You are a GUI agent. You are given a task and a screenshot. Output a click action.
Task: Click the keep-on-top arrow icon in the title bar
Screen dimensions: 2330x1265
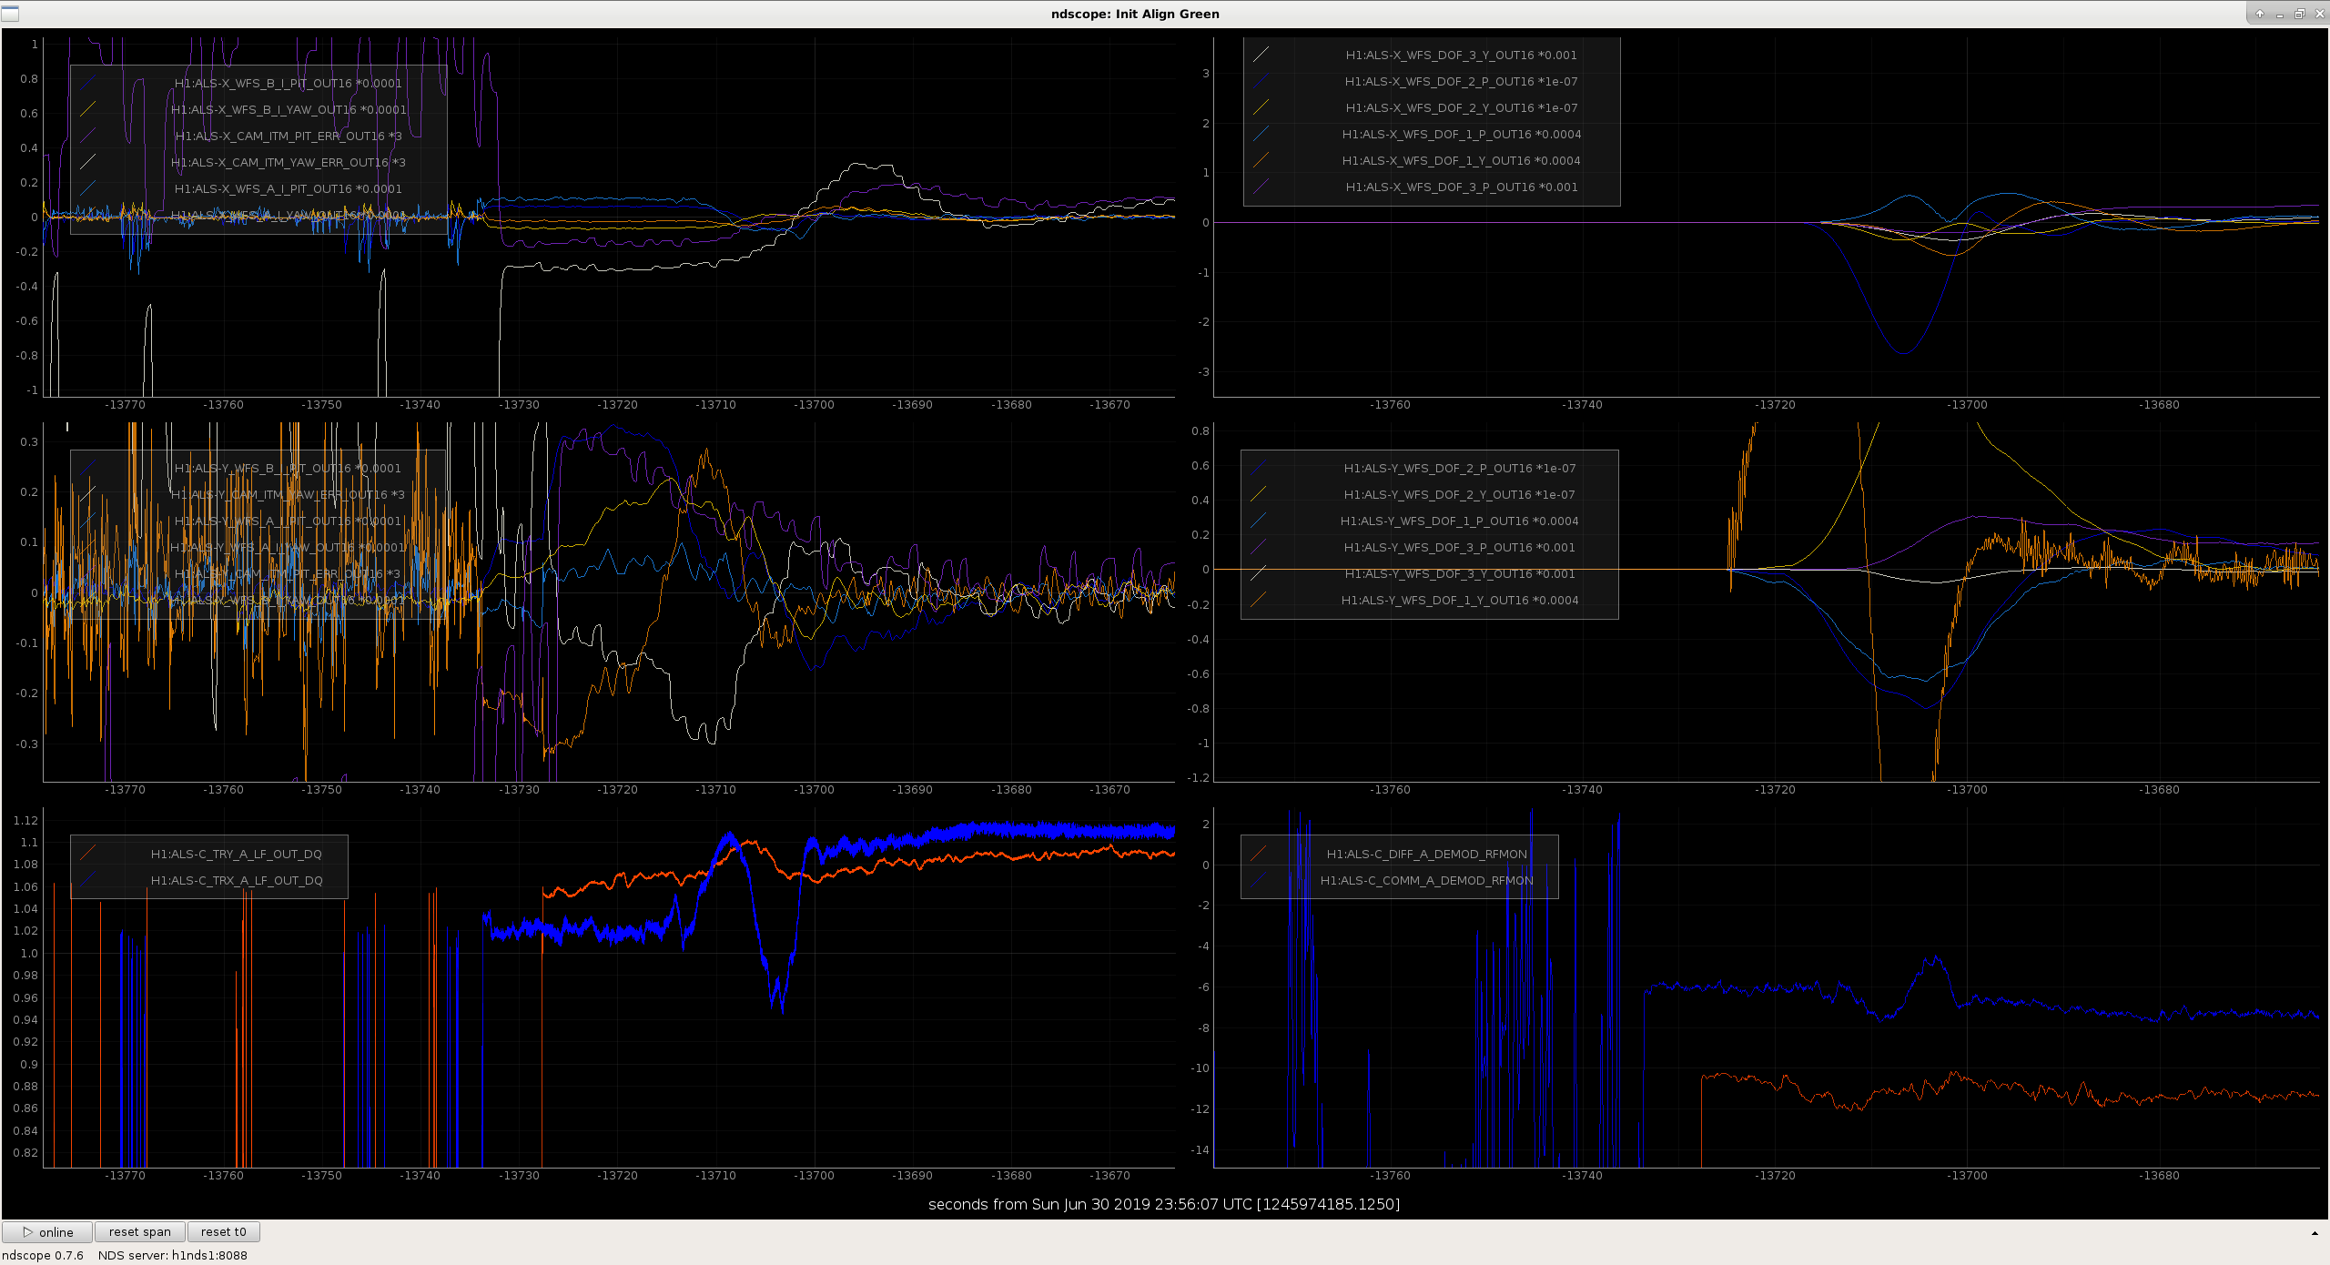(x=2260, y=14)
